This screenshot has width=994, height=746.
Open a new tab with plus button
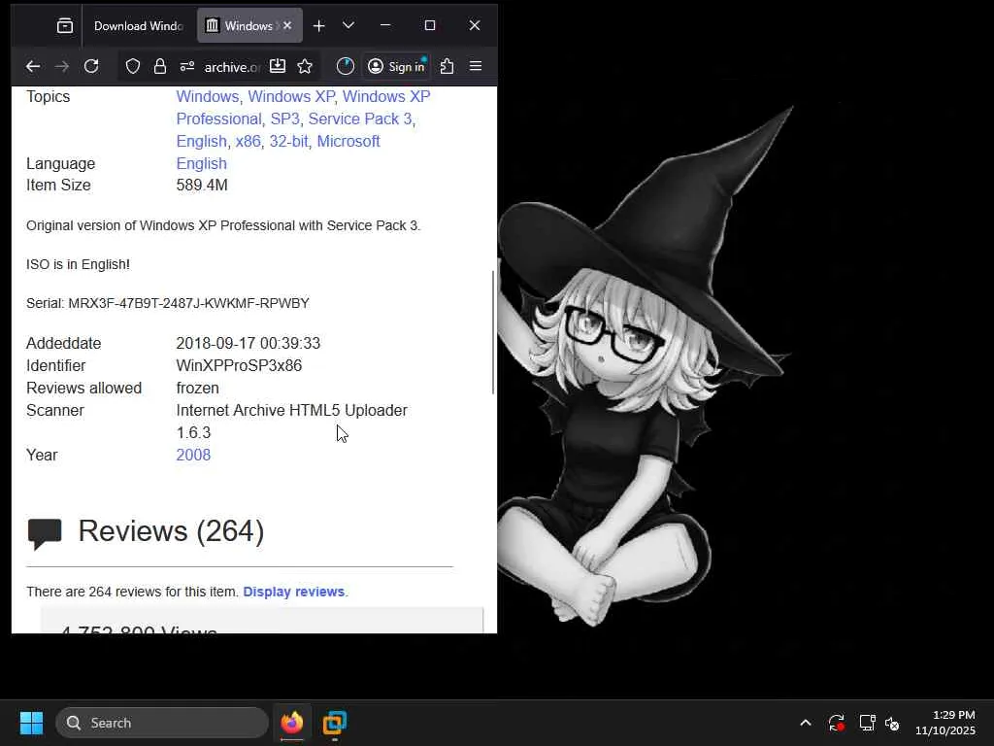coord(318,25)
